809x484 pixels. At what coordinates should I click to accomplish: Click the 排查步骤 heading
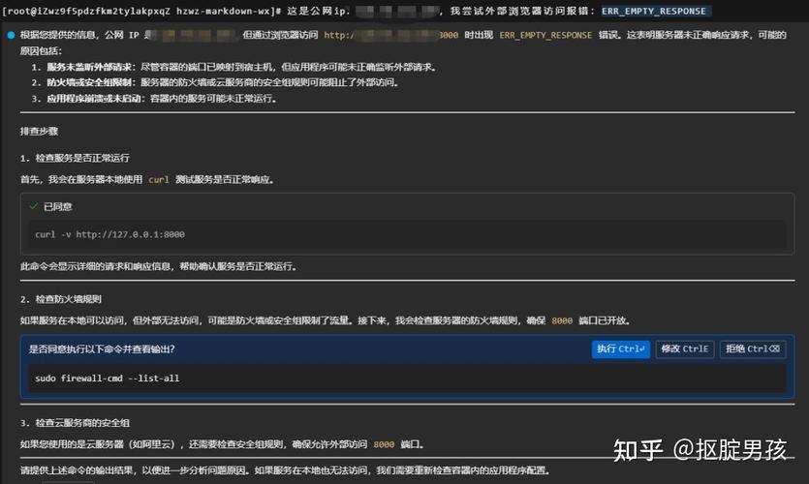coord(39,132)
